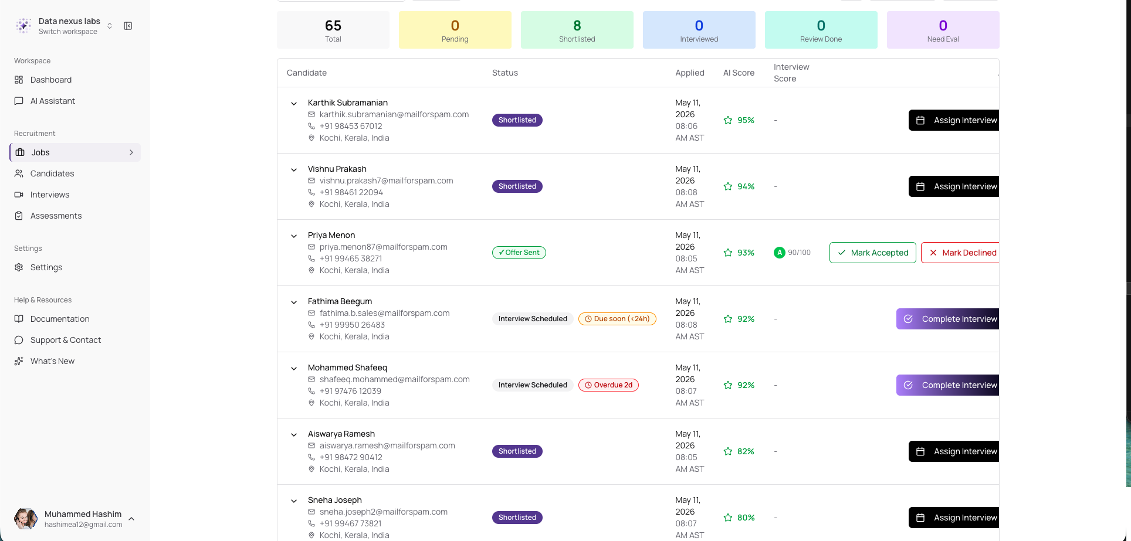Viewport: 1131px width, 541px height.
Task: Expand Karthik Subramanian's candidate row
Action: click(294, 104)
